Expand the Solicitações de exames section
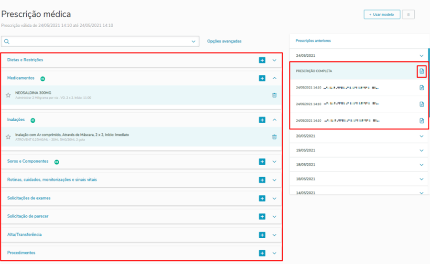This screenshot has height=264, width=430. tap(275, 199)
